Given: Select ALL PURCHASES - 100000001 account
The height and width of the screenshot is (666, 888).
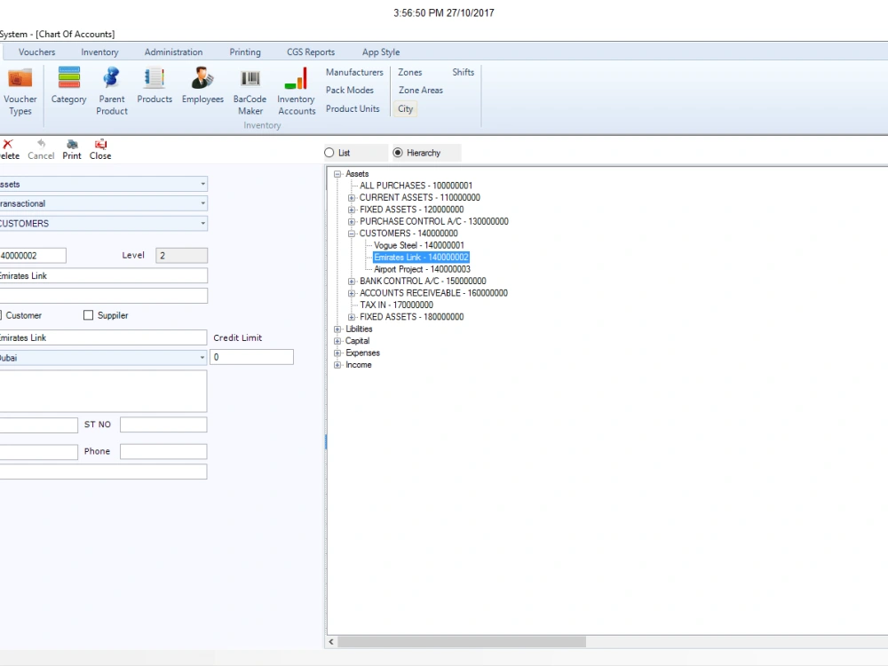Looking at the screenshot, I should tap(416, 186).
